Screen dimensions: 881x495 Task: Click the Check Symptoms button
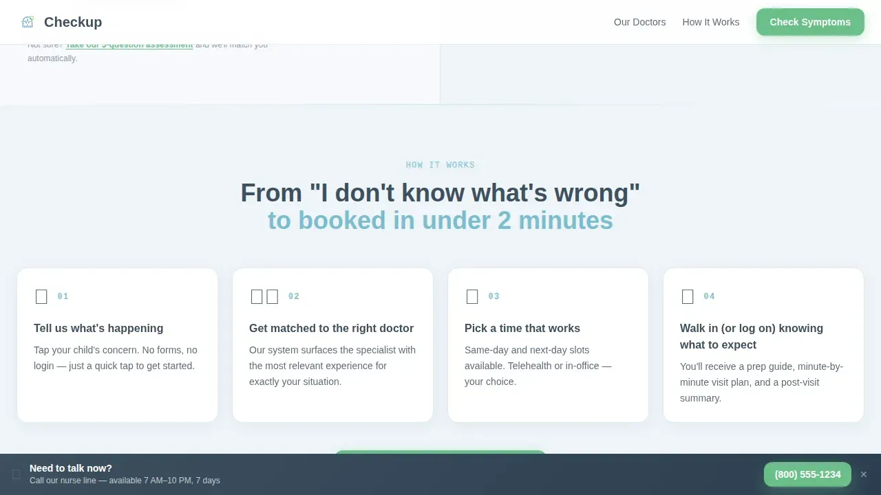click(810, 22)
